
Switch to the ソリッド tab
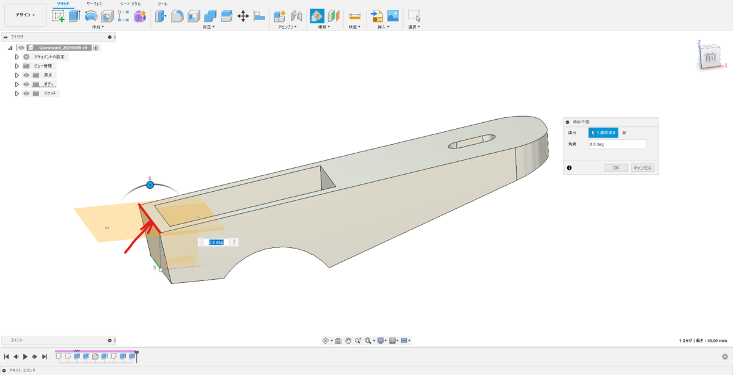[x=64, y=4]
